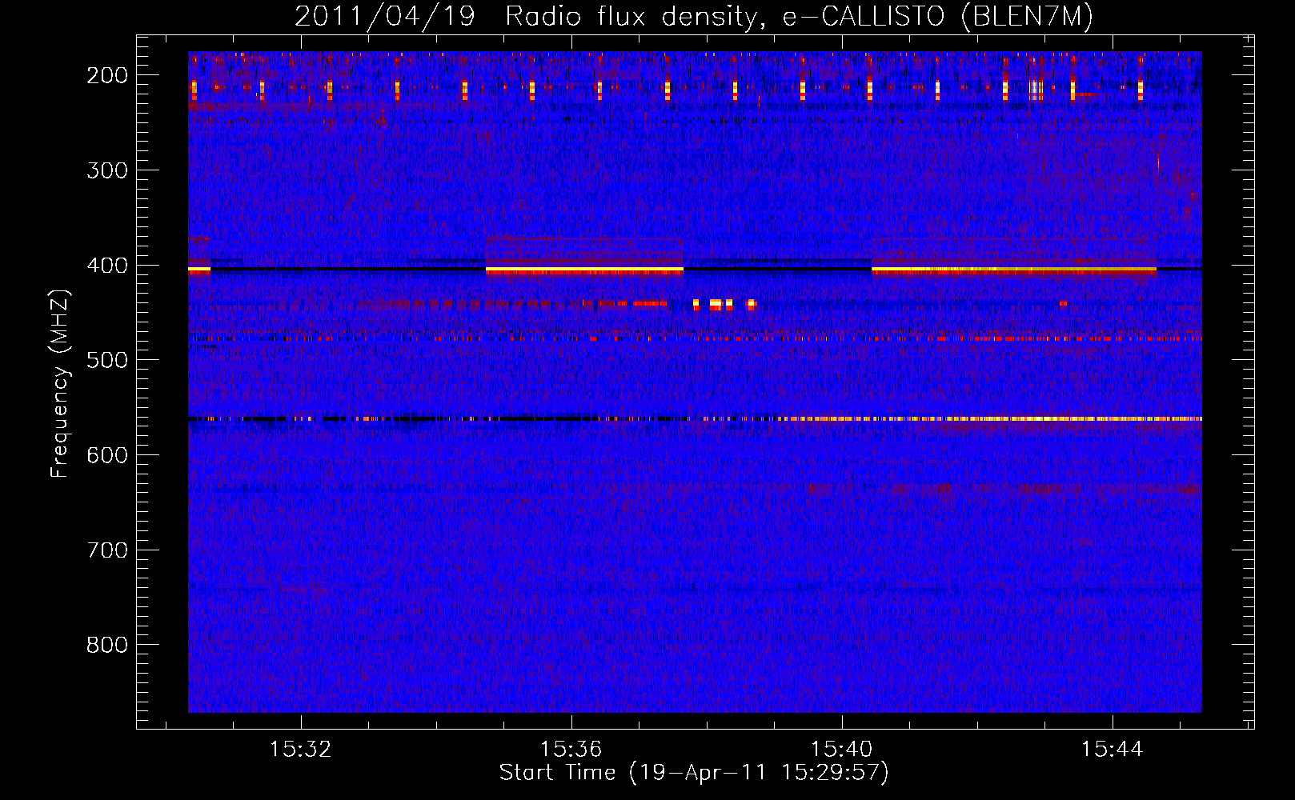
Task: Click the 500 frequency tick label
Action: tap(107, 360)
